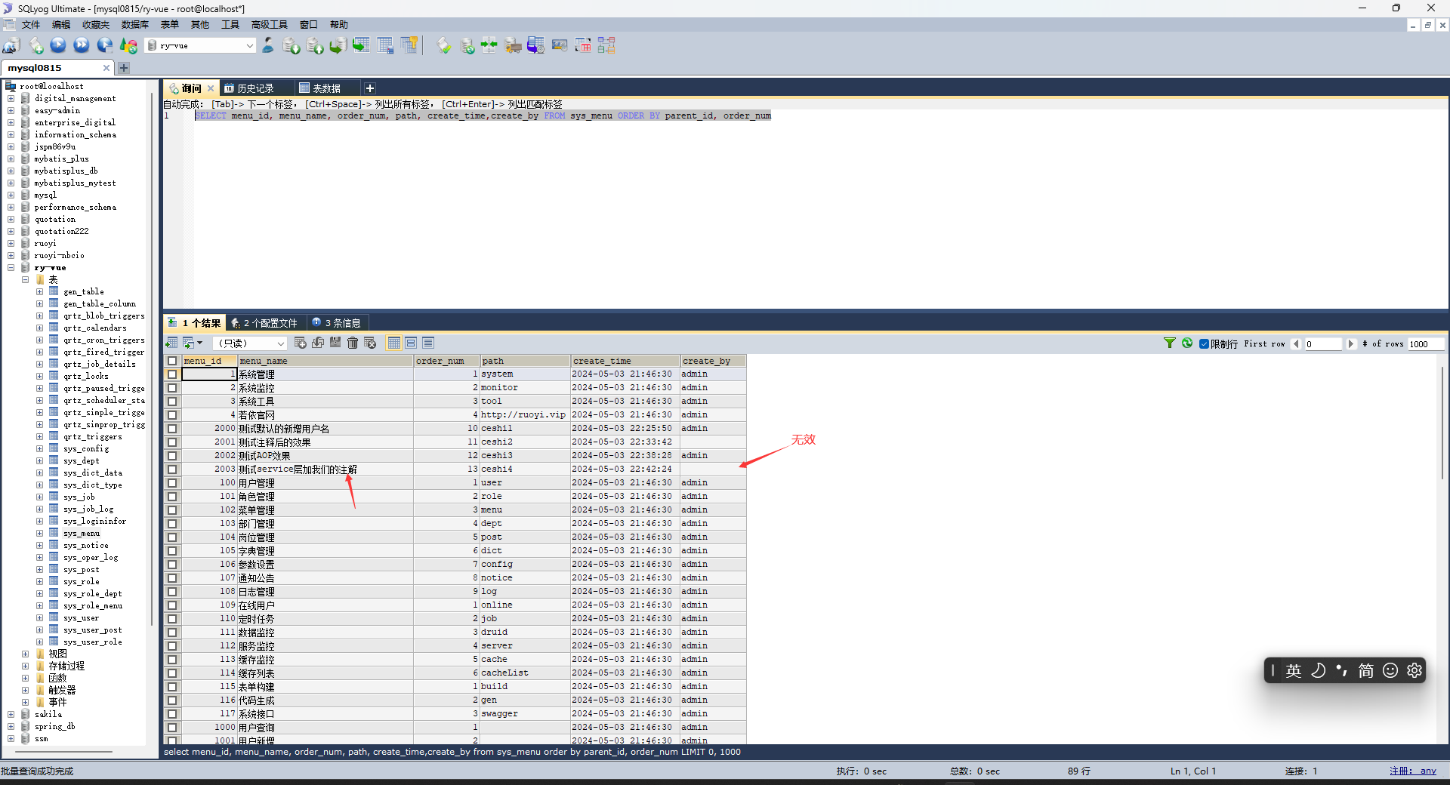Open the schema designer icon
The height and width of the screenshot is (785, 1450).
(606, 46)
